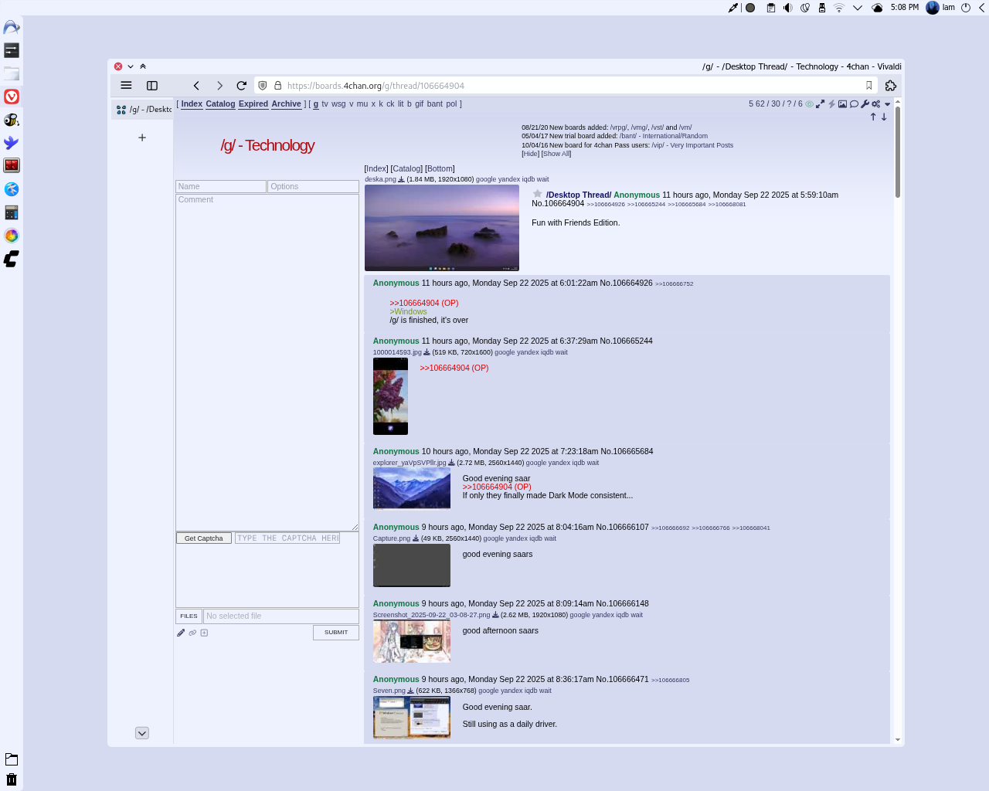
Task: Go forward with the browser forward arrow
Action: [219, 86]
